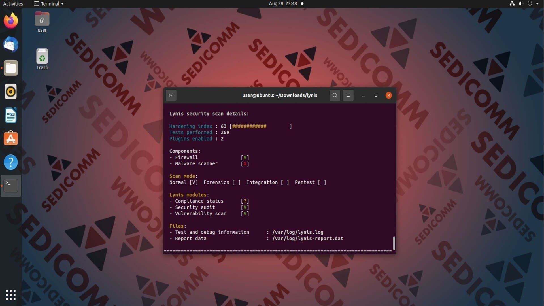Click the 'Components:' heading
This screenshot has width=544, height=306.
[185, 151]
